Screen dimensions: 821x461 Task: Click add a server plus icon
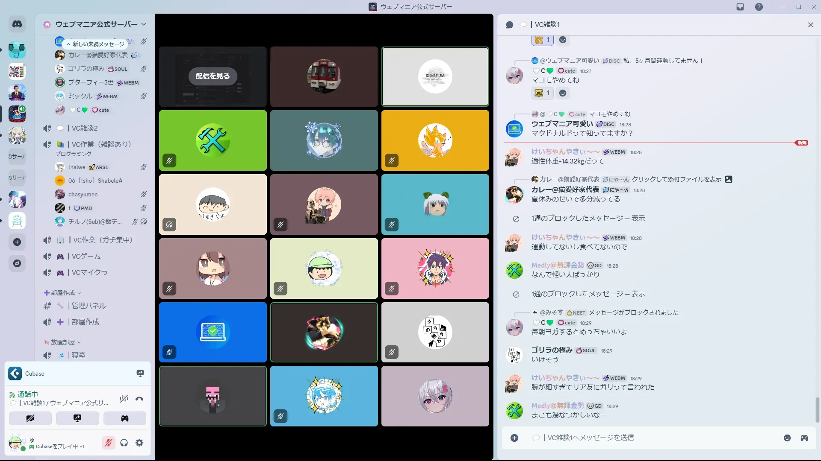[17, 242]
